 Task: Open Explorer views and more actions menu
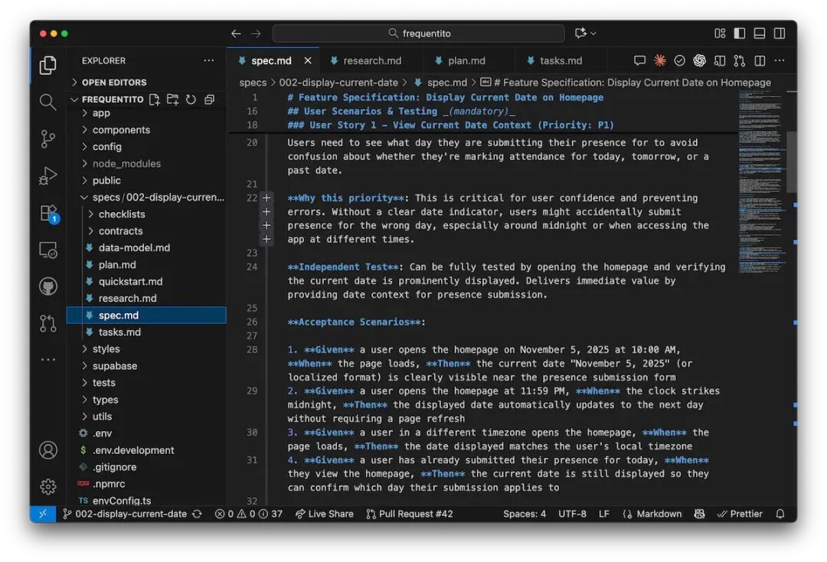click(209, 60)
